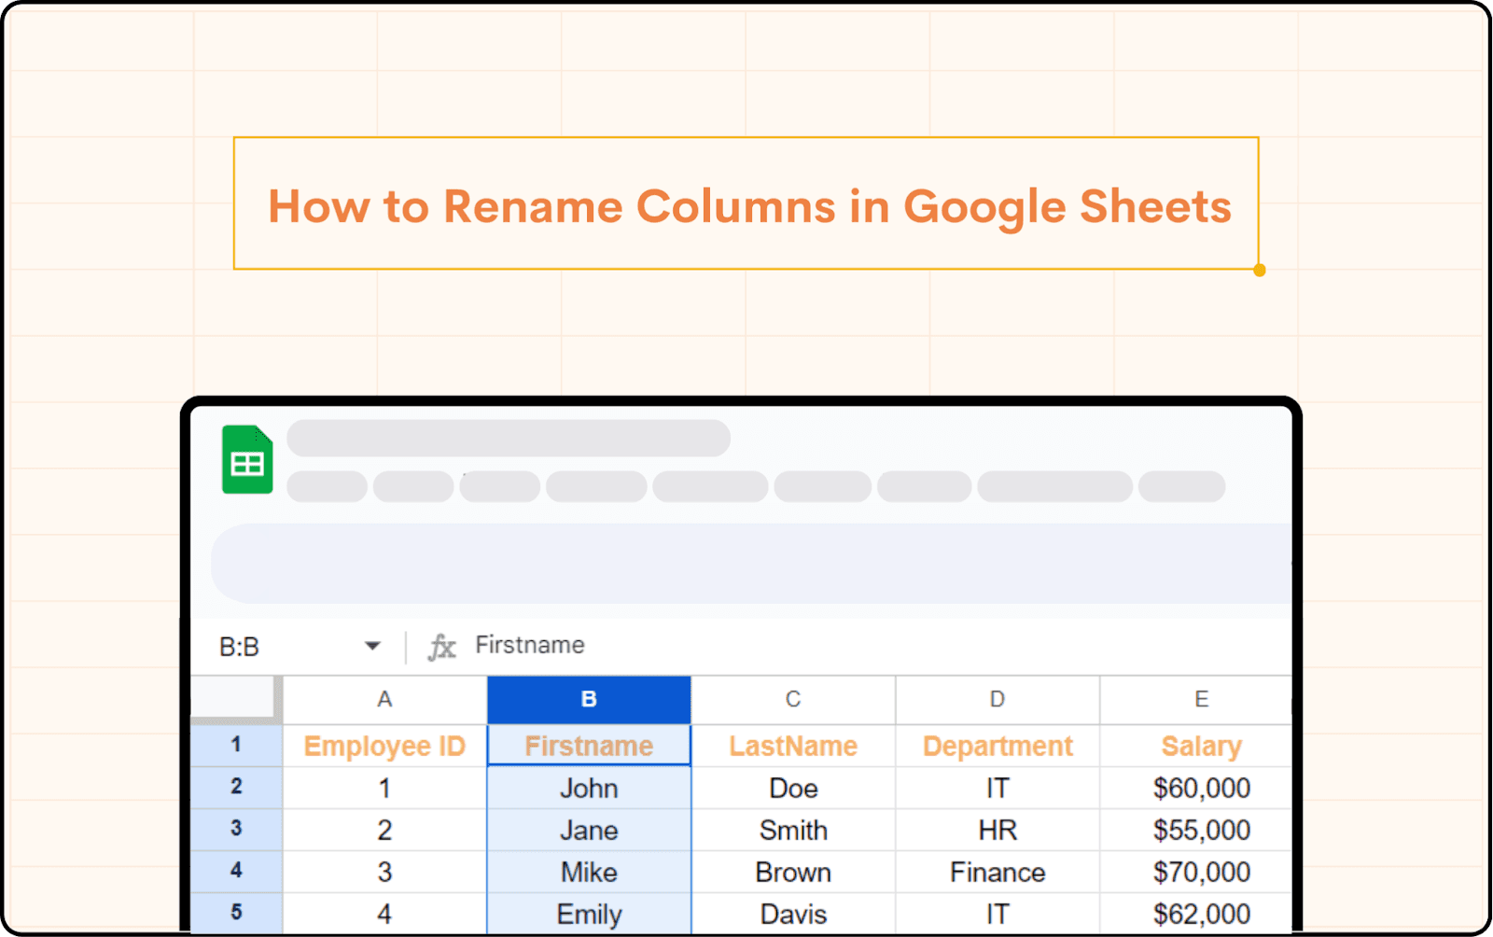Viewport: 1493px width, 937px height.
Task: Click the Firstname cell in B1
Action: (589, 746)
